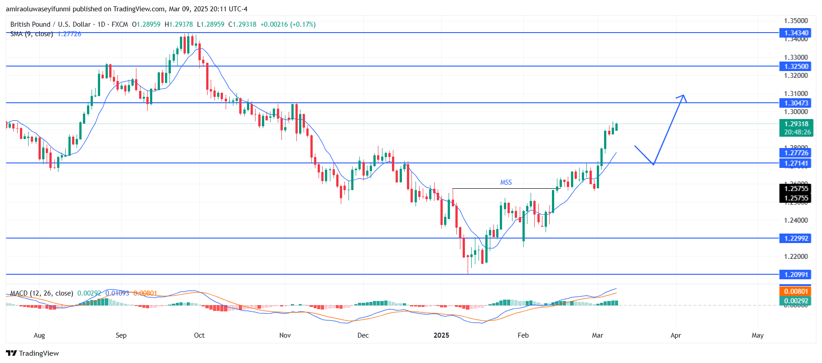Click the 1.30473 price level label
Image resolution: width=822 pixels, height=363 pixels.
coord(795,103)
